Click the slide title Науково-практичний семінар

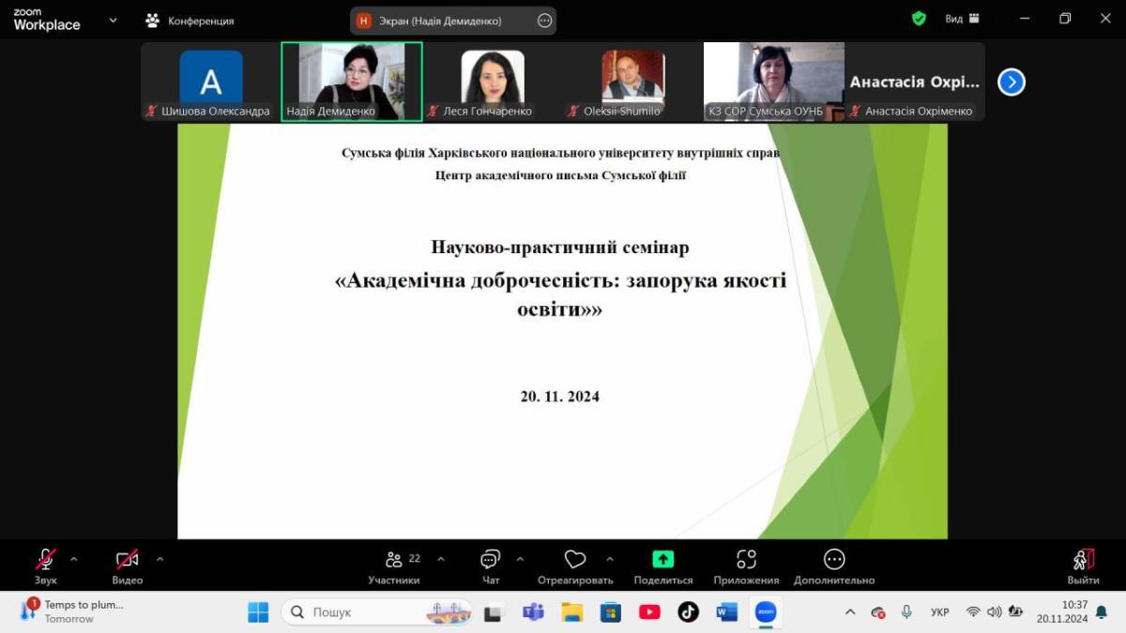560,248
